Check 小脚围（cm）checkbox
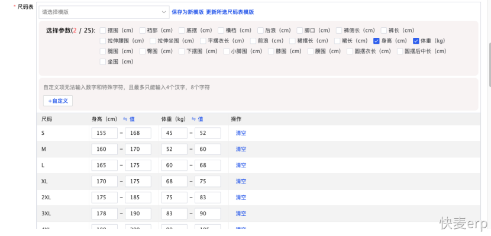The height and width of the screenshot is (236, 491). [x=227, y=51]
